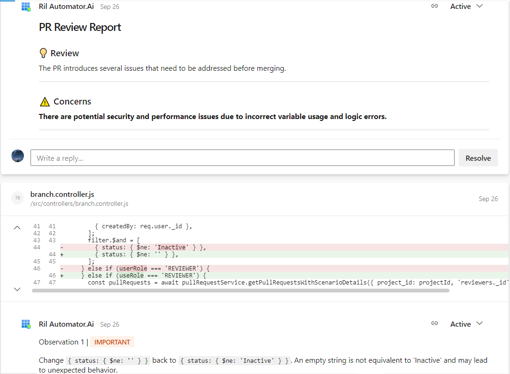This screenshot has width=510, height=374.
Task: Click the PR Review Report heading
Action: [80, 27]
